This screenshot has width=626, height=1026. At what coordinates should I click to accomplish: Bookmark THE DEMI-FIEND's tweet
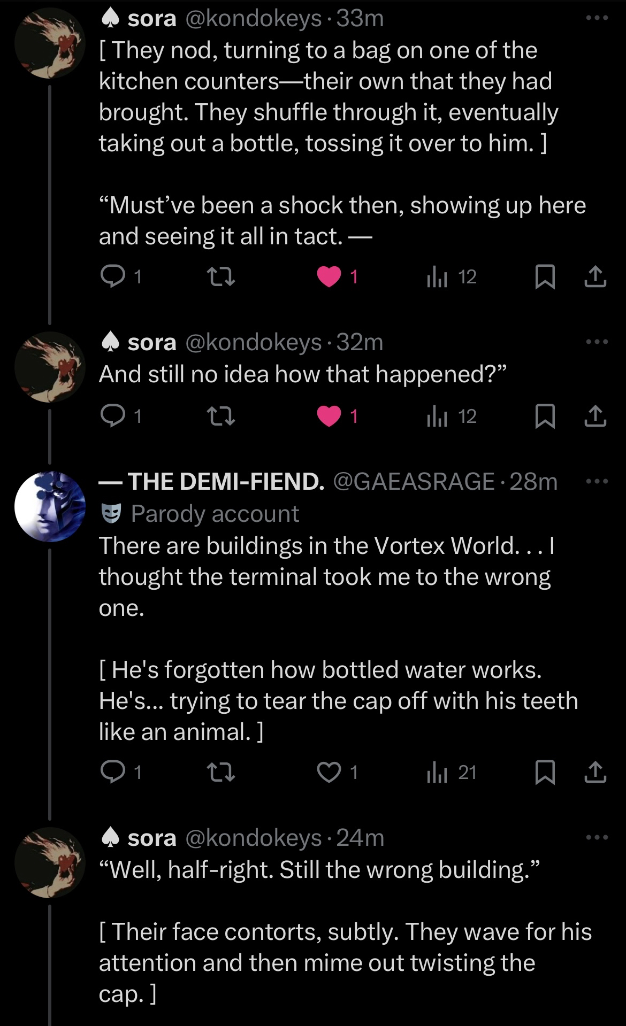545,773
